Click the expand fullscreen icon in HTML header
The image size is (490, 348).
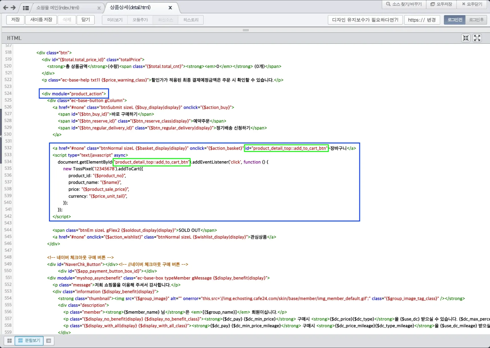(x=477, y=38)
